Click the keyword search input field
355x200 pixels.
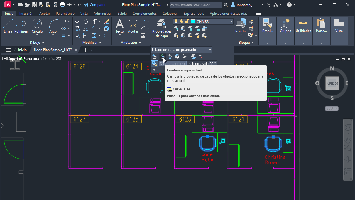[x=196, y=5]
